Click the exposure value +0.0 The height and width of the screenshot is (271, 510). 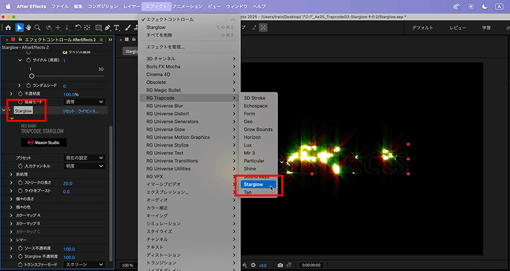coord(263,265)
